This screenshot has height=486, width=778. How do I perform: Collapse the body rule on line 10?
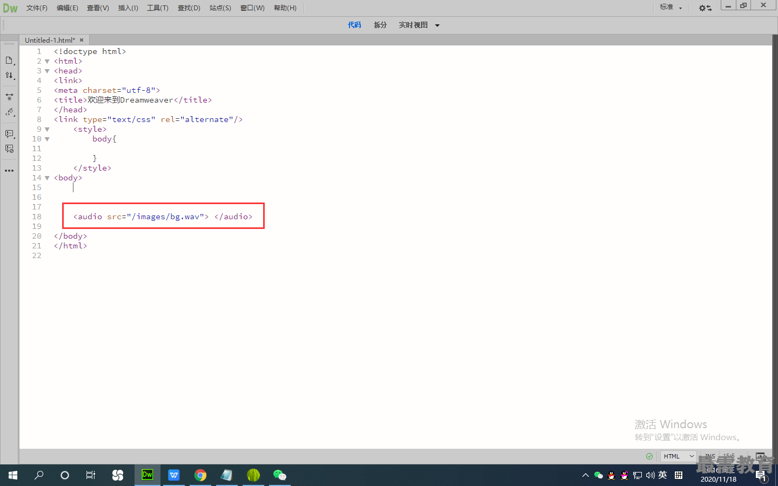point(47,139)
